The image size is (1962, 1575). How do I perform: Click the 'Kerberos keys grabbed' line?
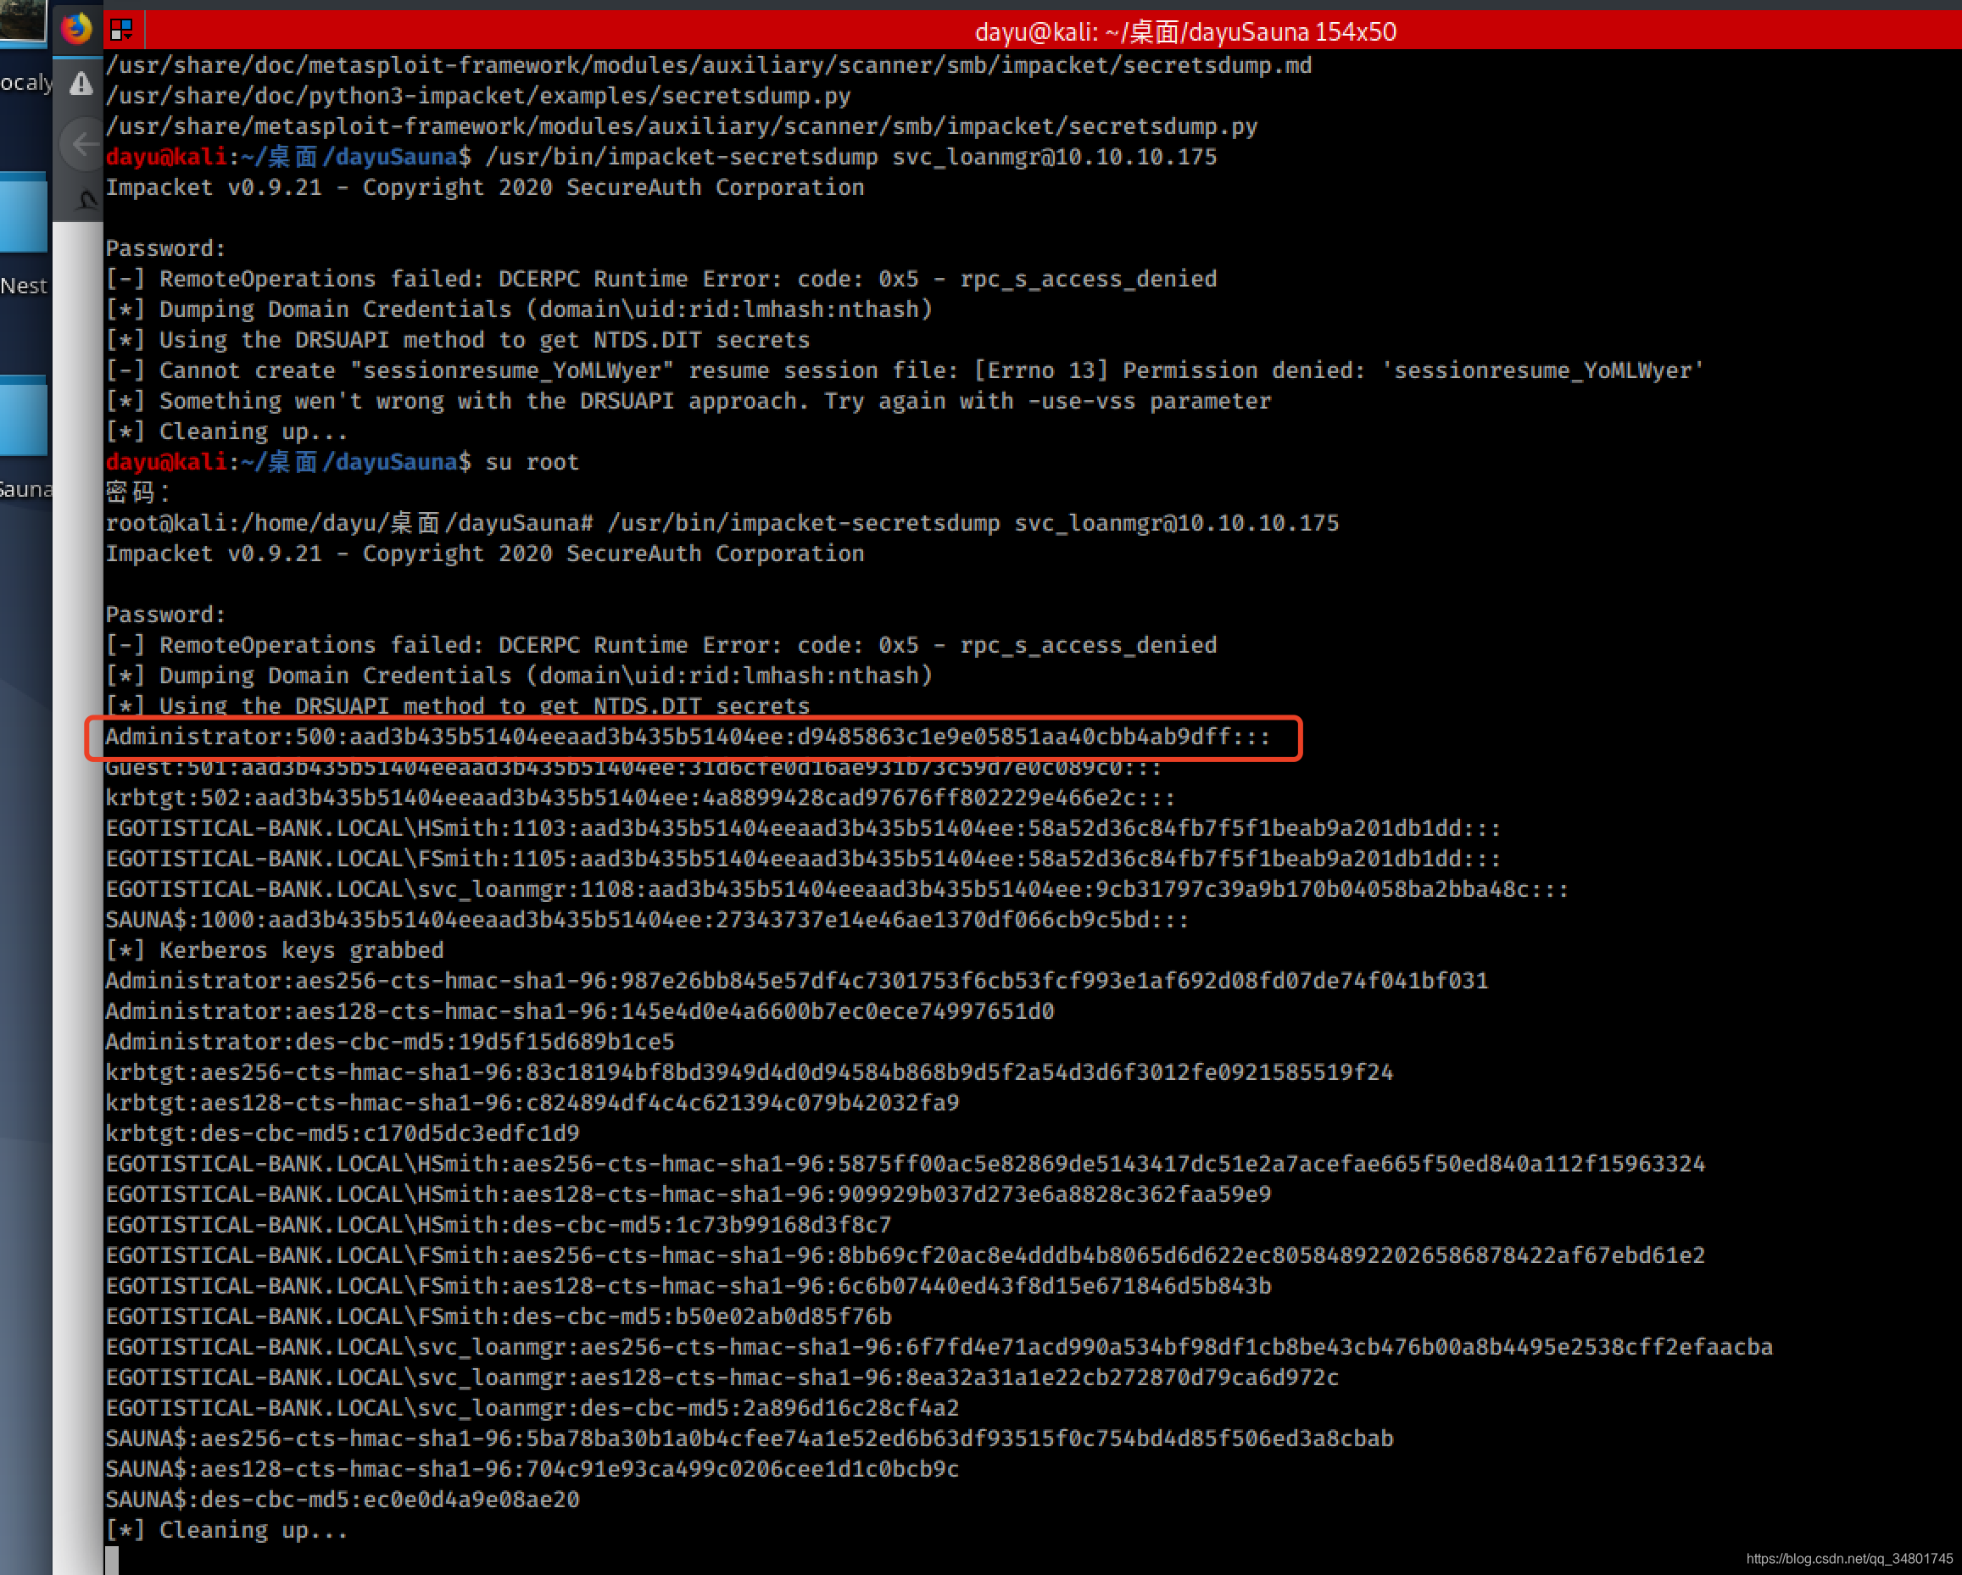275,951
